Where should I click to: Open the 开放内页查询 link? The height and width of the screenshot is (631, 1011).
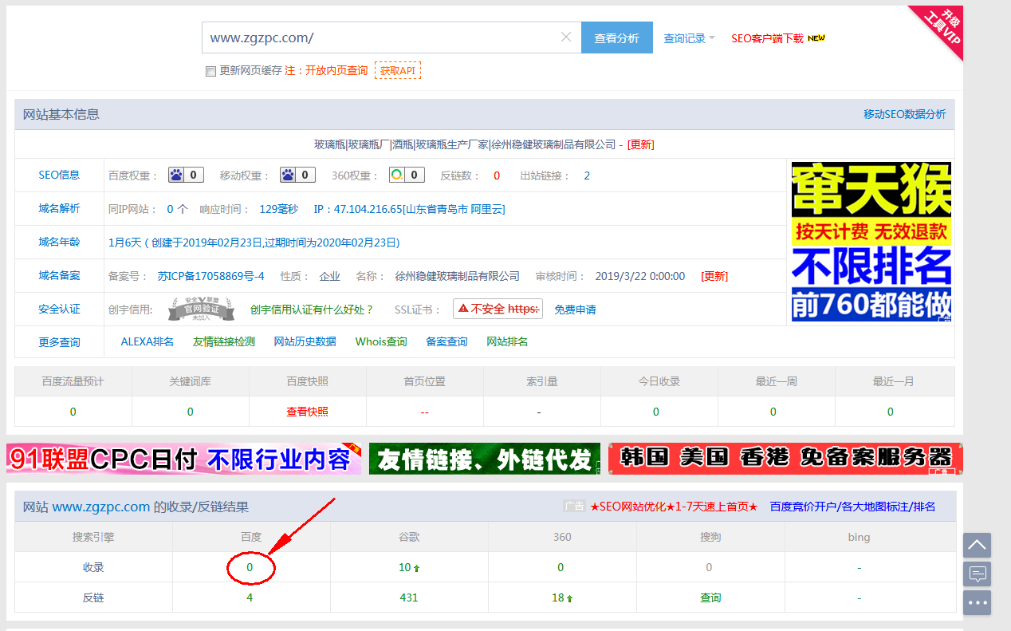[x=336, y=70]
